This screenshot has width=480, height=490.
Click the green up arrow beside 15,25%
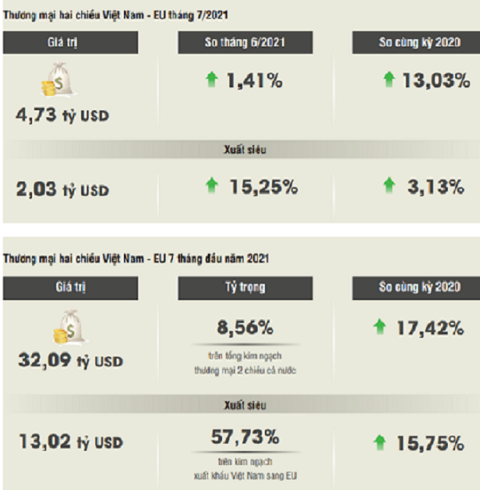pyautogui.click(x=212, y=186)
